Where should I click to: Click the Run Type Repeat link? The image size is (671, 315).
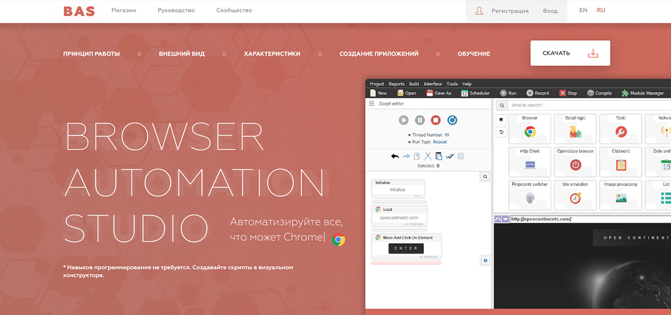point(440,142)
